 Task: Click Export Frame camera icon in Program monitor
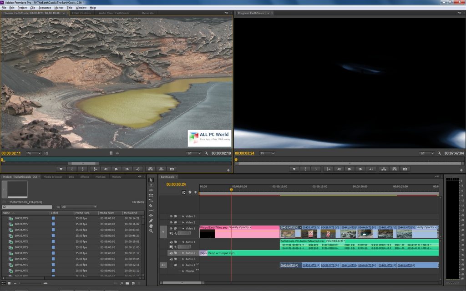click(x=405, y=169)
